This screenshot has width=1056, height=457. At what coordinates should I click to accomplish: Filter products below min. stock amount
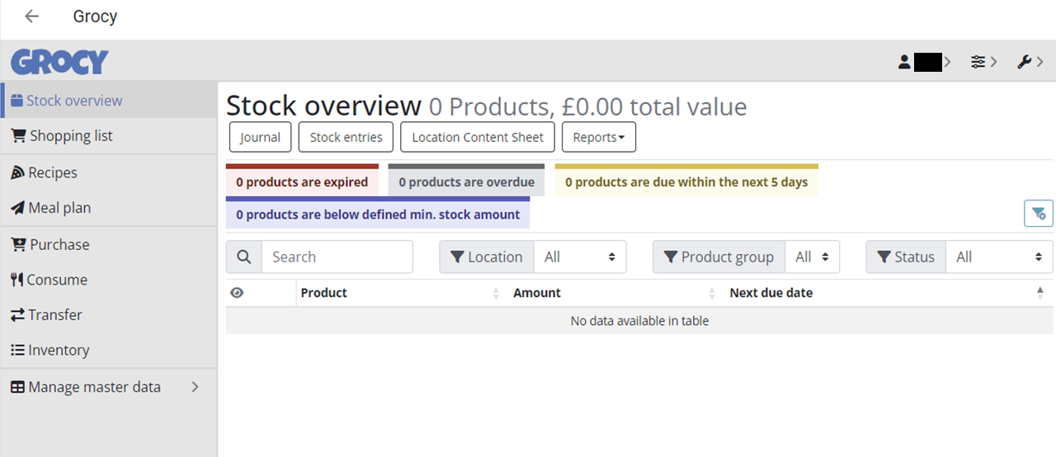click(378, 213)
